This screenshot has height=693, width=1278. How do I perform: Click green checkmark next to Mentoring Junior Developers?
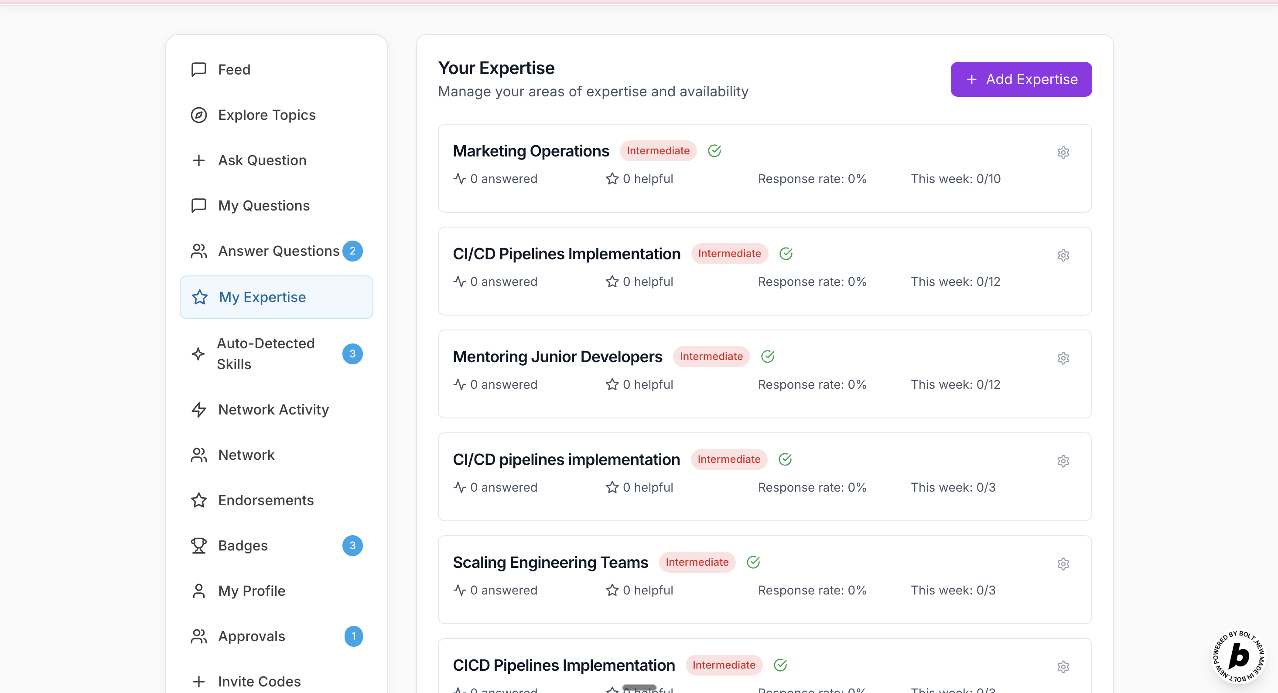pyautogui.click(x=768, y=357)
